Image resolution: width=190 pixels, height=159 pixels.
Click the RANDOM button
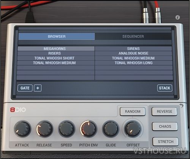point(133,112)
